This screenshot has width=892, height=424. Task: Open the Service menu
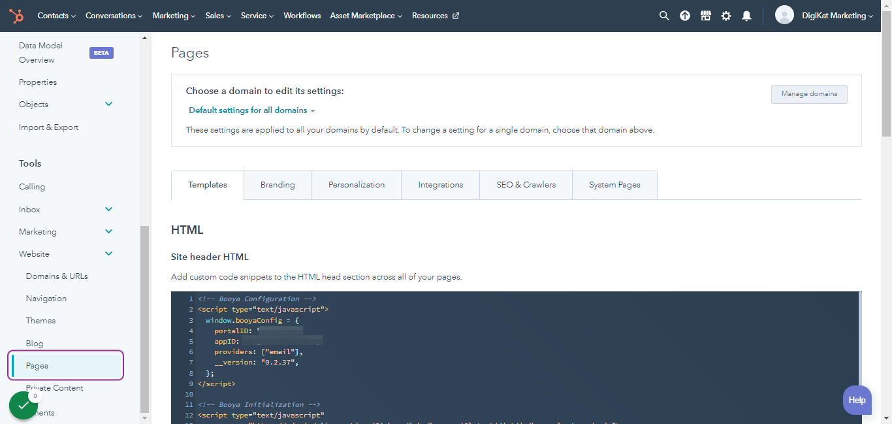click(x=257, y=16)
